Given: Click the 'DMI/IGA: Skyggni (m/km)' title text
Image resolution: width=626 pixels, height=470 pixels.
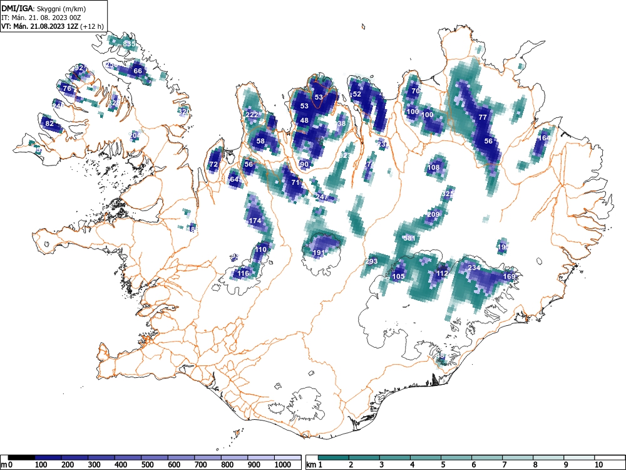Looking at the screenshot, I should click(44, 9).
